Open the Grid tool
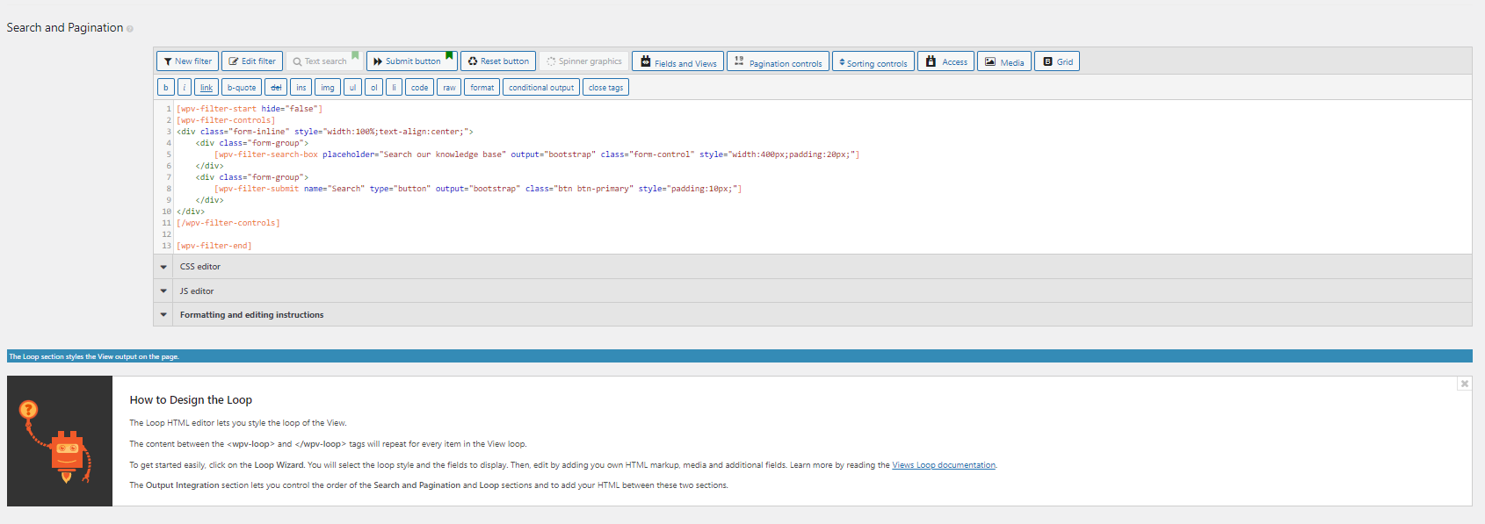The image size is (1485, 524). pos(1057,61)
